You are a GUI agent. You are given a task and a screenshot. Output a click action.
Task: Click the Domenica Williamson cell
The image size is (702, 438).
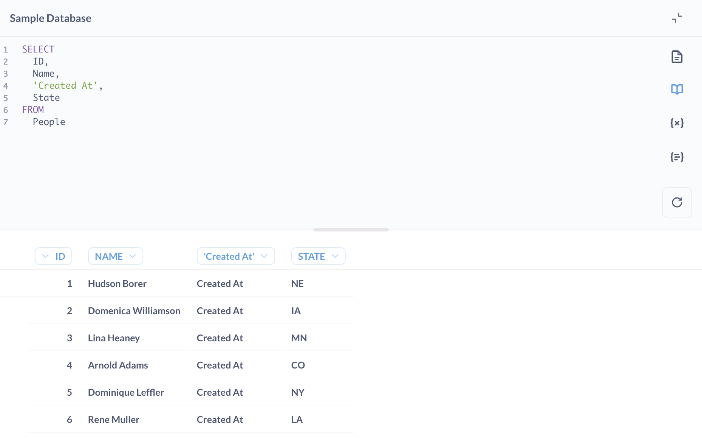[134, 311]
